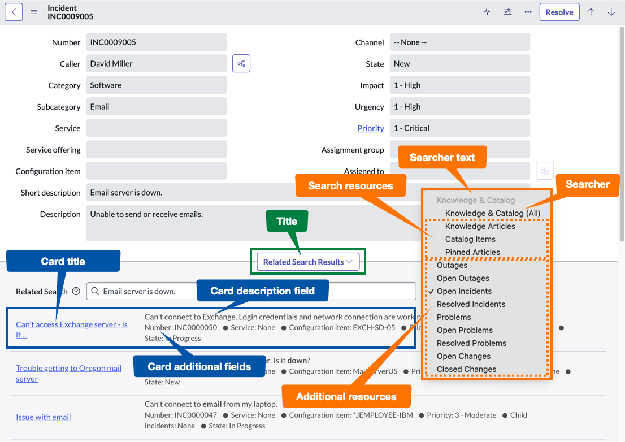The width and height of the screenshot is (625, 442).
Task: Open the State dropdown showing New
Action: click(x=459, y=64)
